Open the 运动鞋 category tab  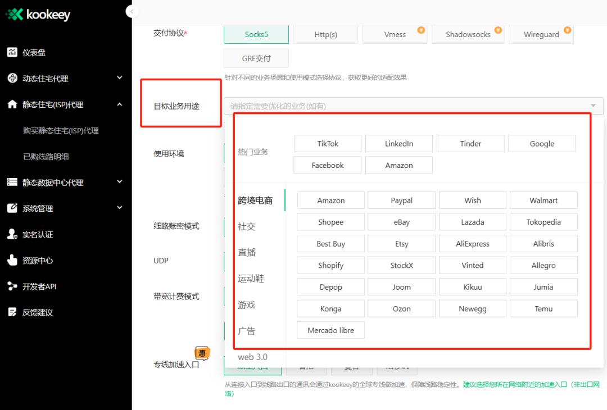[251, 279]
